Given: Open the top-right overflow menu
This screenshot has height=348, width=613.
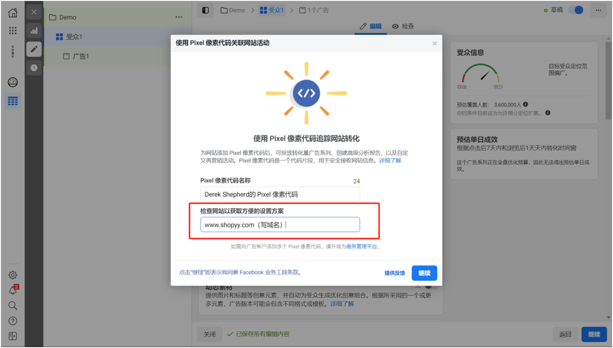Looking at the screenshot, I should coord(598,10).
